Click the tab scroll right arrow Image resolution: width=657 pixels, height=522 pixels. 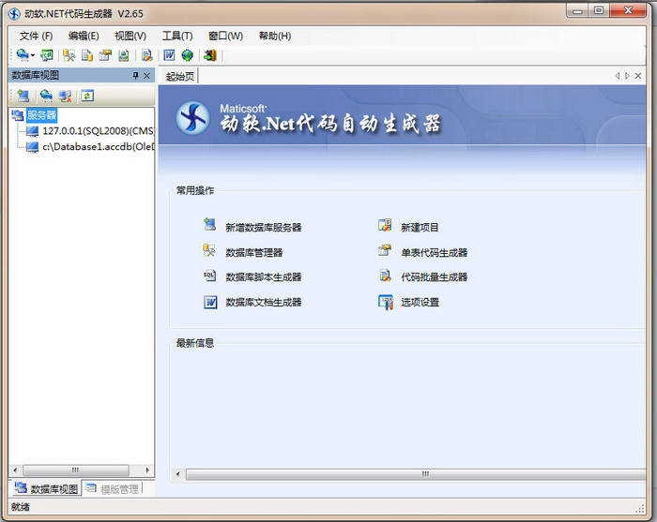tap(627, 76)
